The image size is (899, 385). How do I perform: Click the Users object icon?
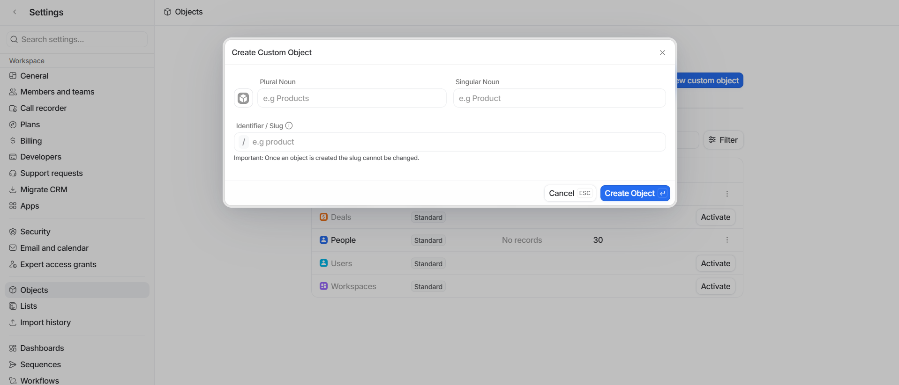pos(323,263)
